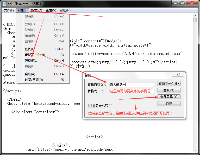
Task: Click the scrollbar up arrow
Action: coord(195,16)
